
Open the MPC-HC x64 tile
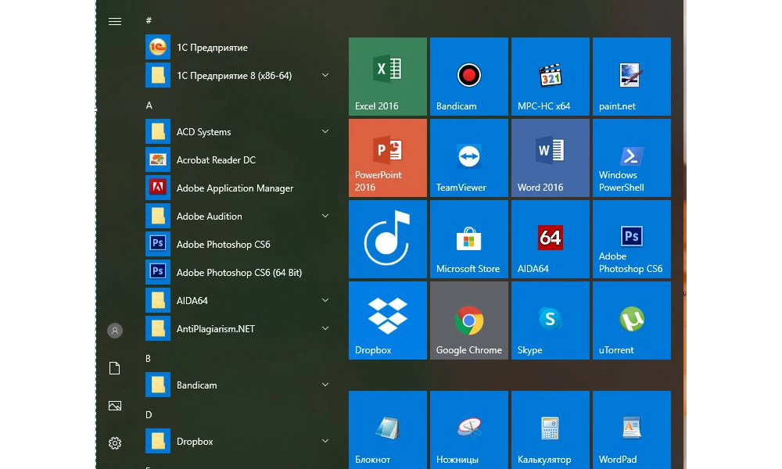point(550,77)
